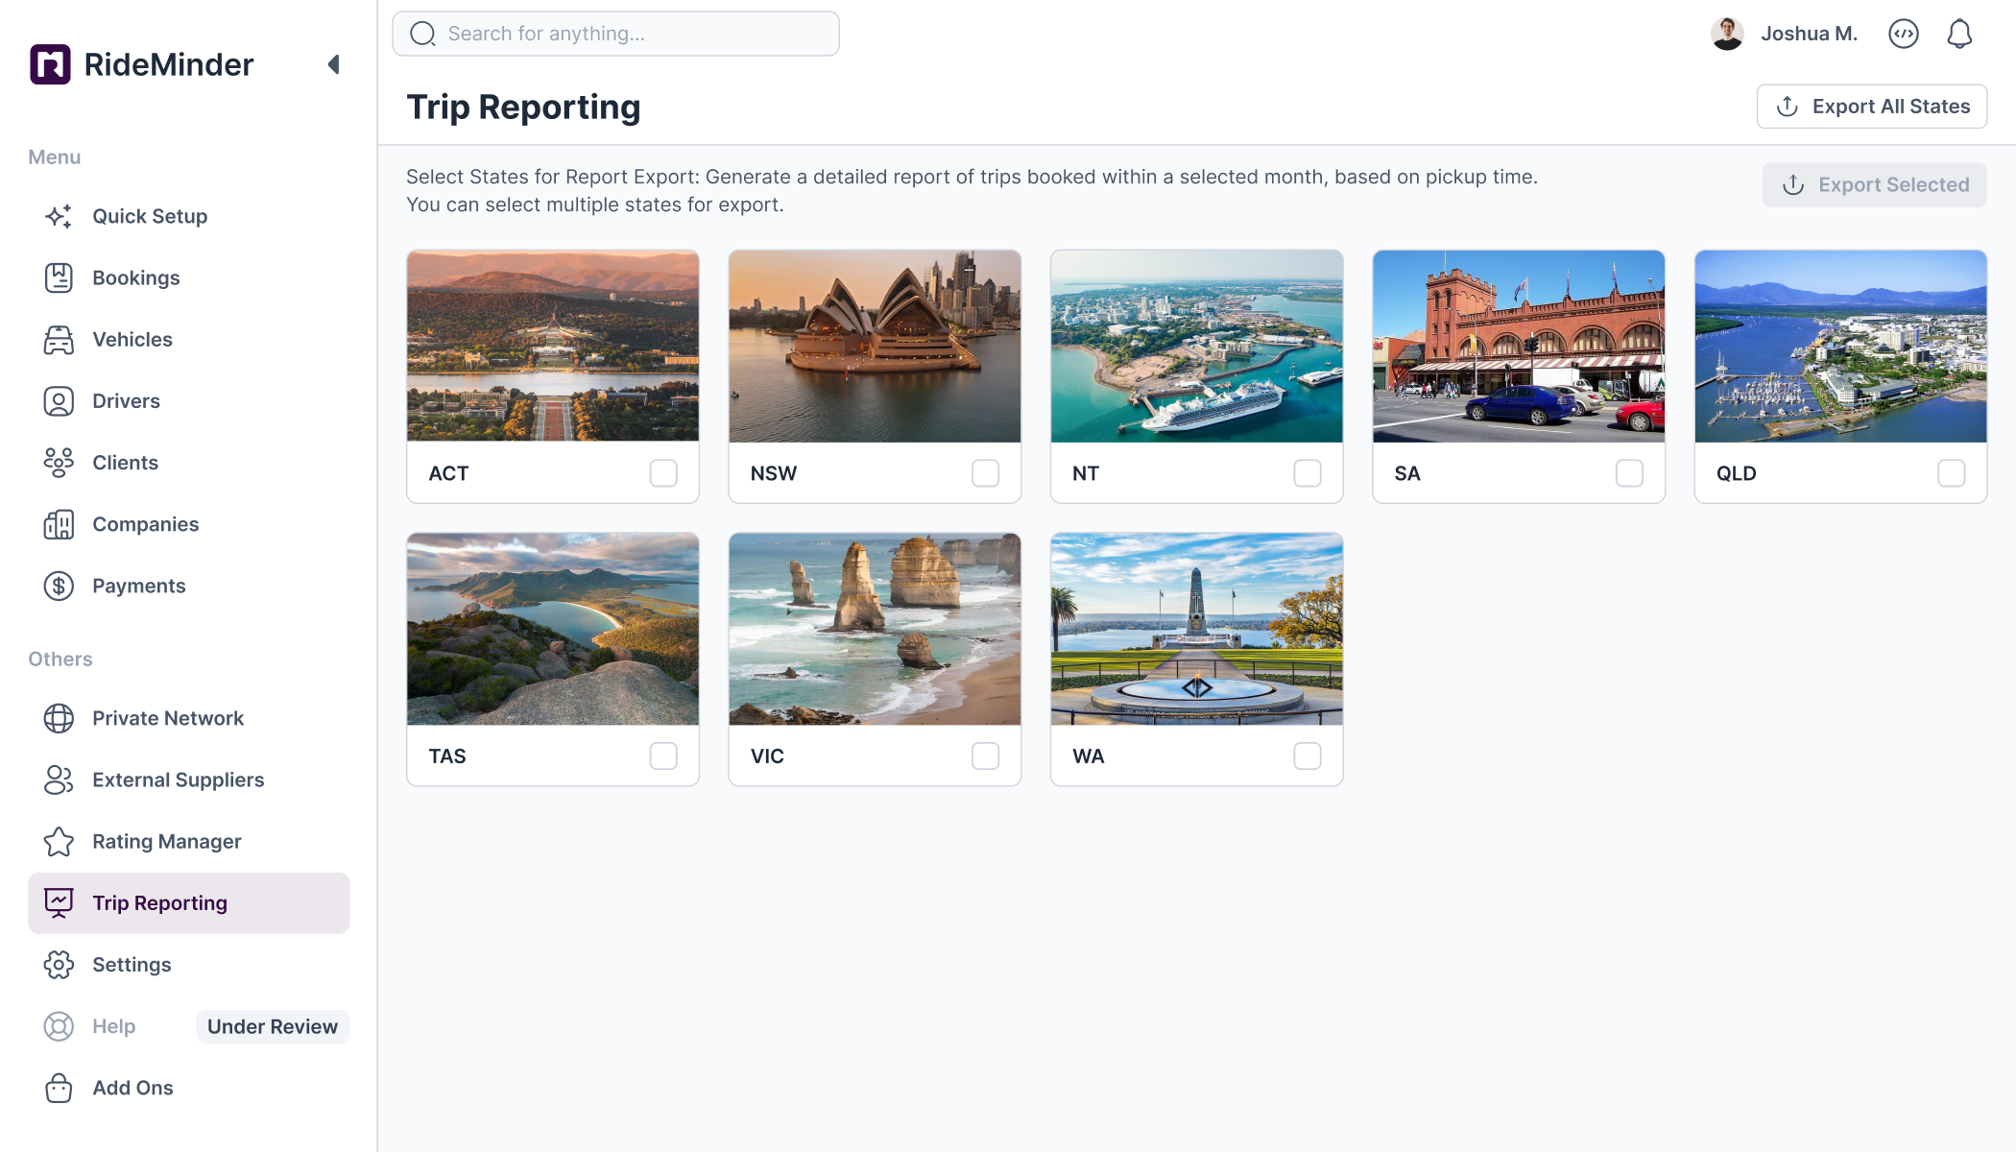Viewport: 2016px width, 1152px height.
Task: Enable the WA checkbox
Action: click(1308, 756)
